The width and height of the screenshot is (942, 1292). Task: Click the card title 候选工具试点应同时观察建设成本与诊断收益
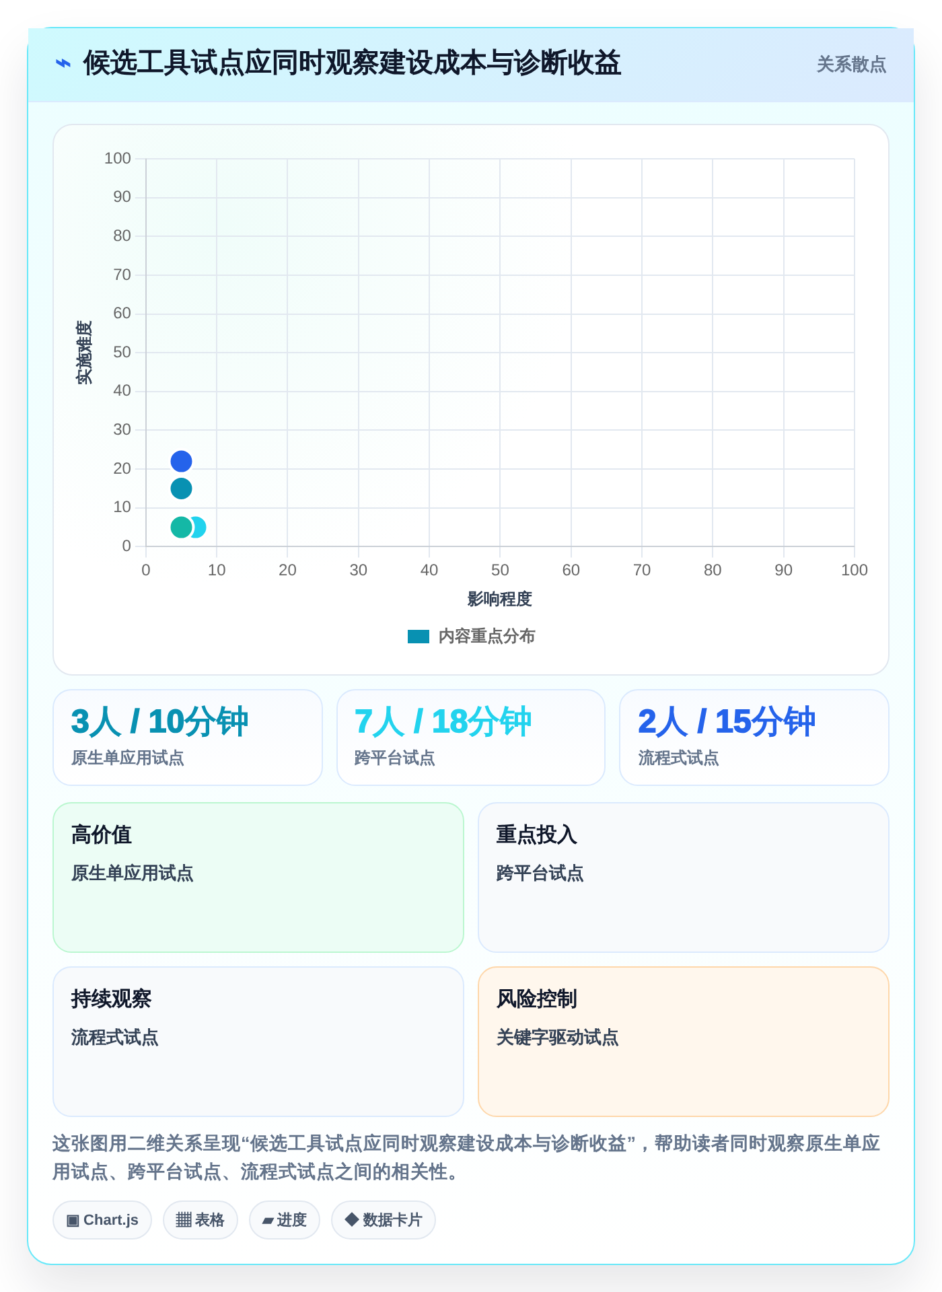(x=352, y=63)
